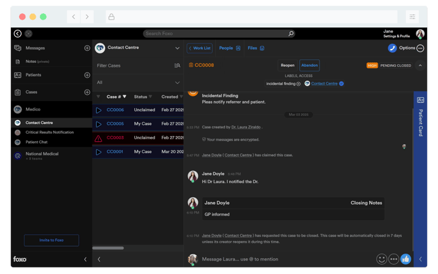
Task: Switch to People tab
Action: tap(230, 48)
